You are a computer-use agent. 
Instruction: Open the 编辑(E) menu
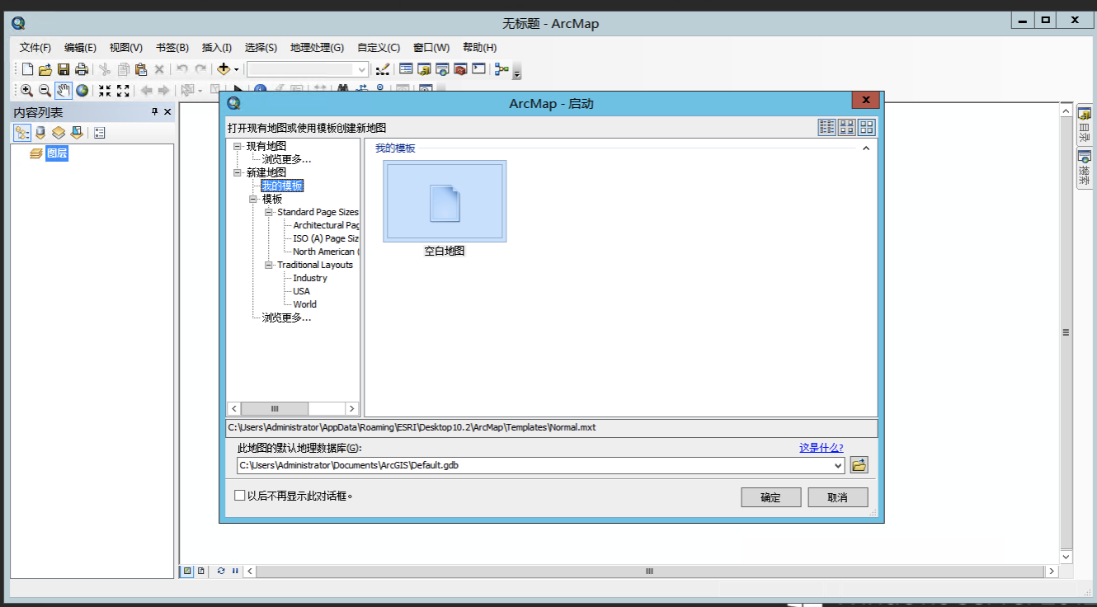[x=80, y=48]
